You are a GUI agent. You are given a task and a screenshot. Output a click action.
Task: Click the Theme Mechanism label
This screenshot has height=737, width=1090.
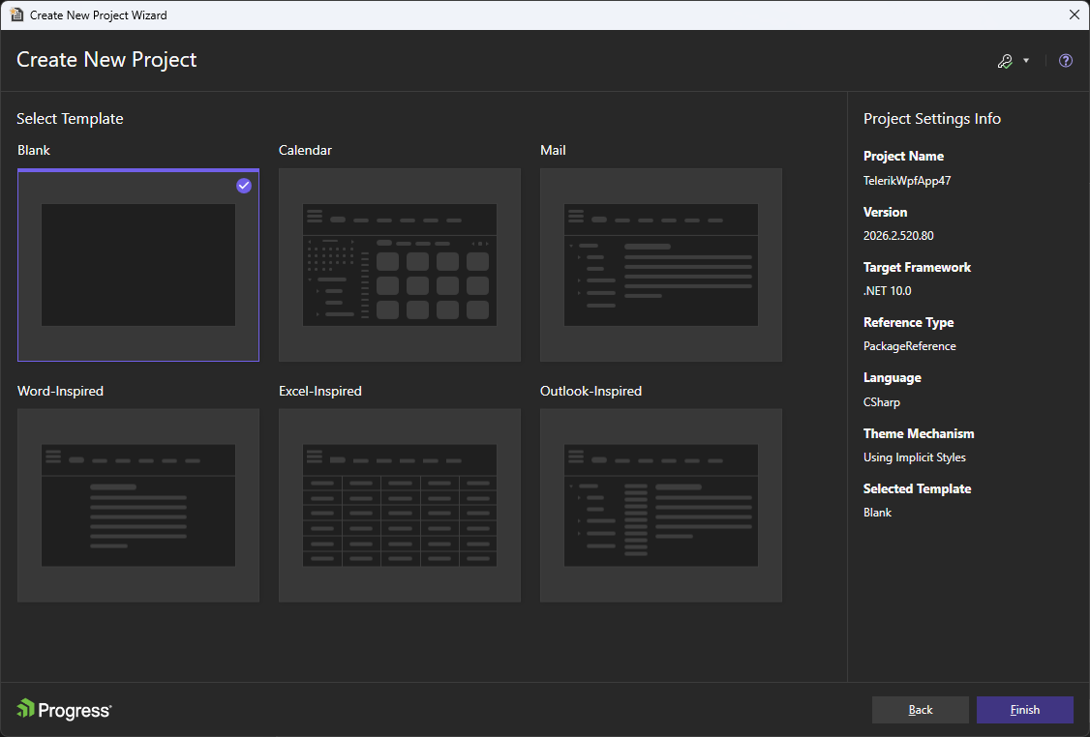coord(919,433)
